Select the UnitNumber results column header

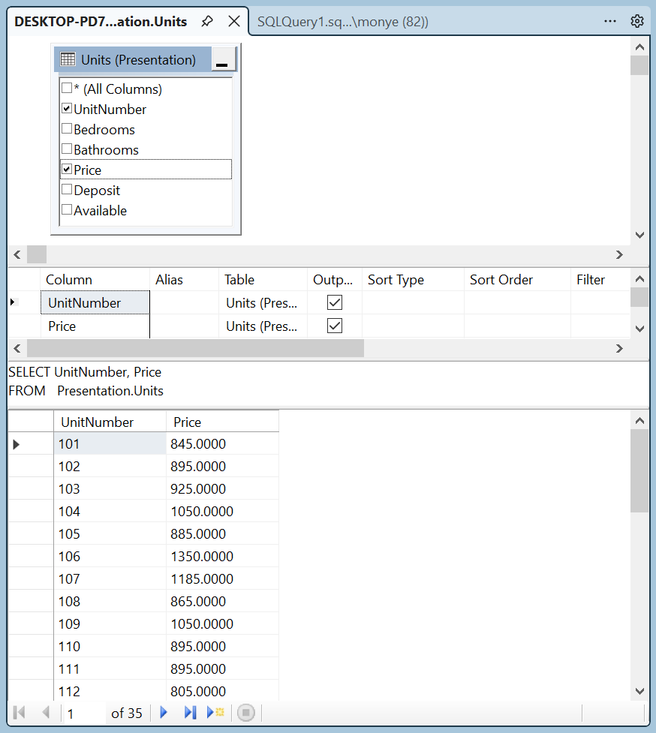(x=110, y=422)
